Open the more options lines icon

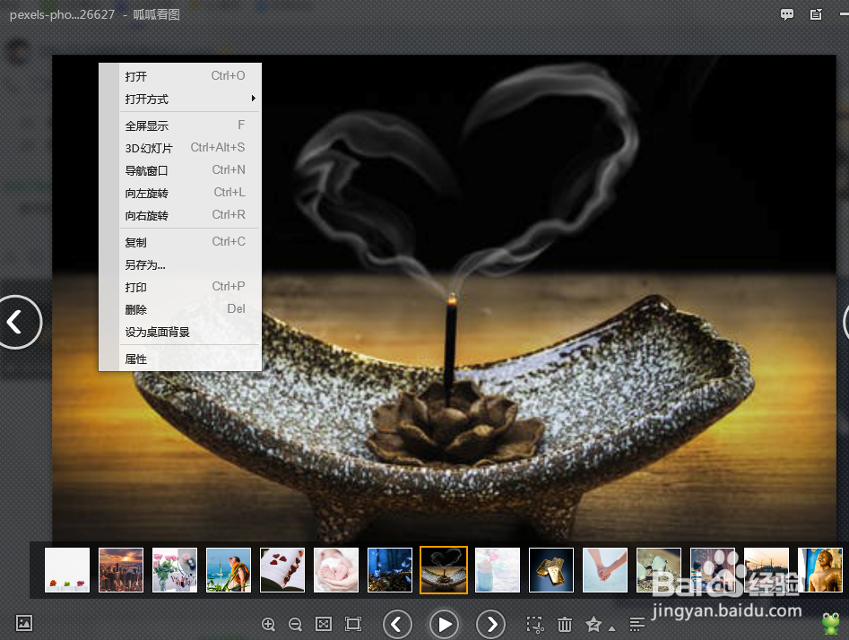[x=637, y=624]
